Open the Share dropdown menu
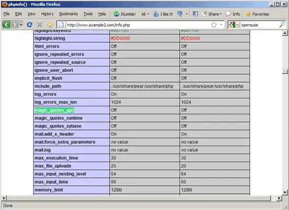This screenshot has height=210, width=289. (212, 14)
